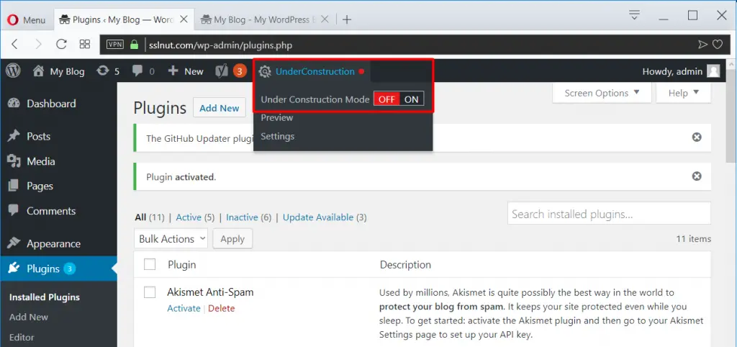Open Yoast SEO icon in admin bar
Viewport: 737px width, 347px height.
tap(222, 71)
